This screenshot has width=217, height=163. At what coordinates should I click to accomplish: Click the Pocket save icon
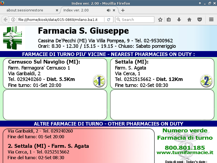pos(199,20)
